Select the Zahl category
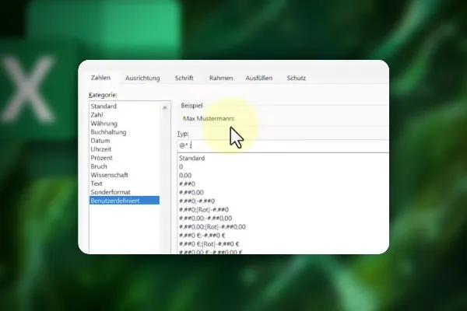The width and height of the screenshot is (467, 311). pos(125,115)
